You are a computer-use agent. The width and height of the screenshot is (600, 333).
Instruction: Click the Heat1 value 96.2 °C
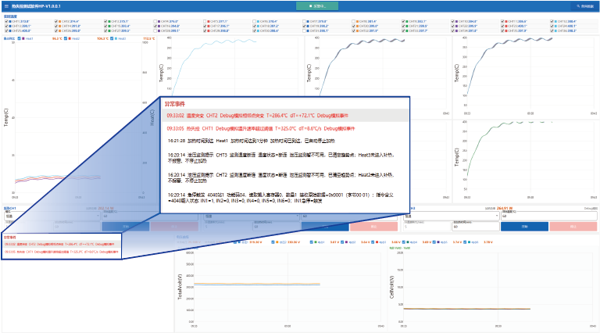pos(57,38)
